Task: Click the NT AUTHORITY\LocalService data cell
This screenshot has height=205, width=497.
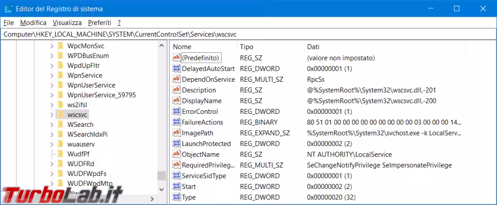Action: (349, 154)
